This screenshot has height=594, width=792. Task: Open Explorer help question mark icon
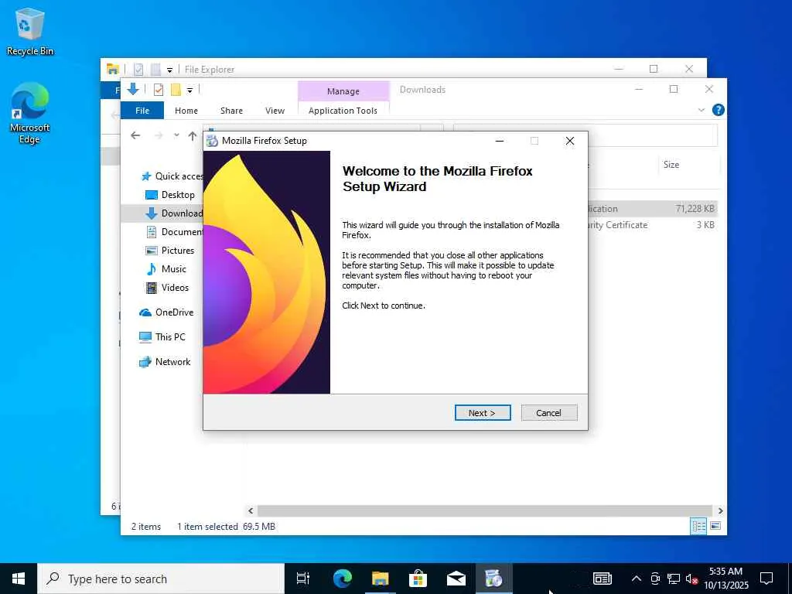click(x=718, y=110)
